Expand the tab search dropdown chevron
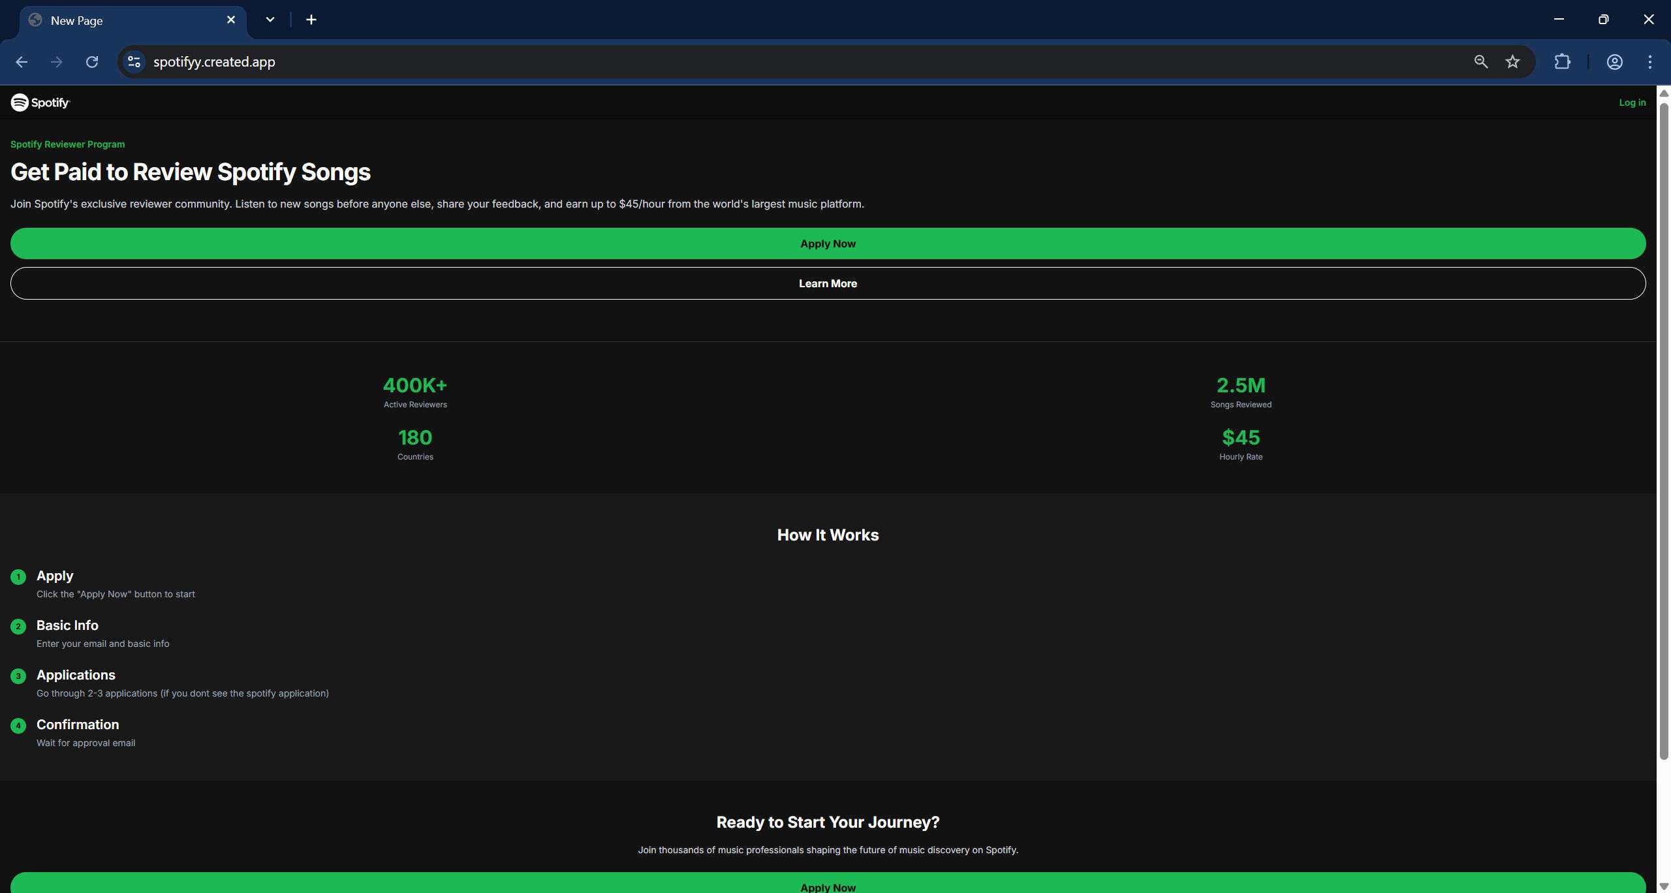The width and height of the screenshot is (1671, 893). 270,20
